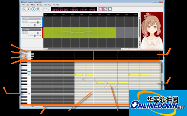Open the ヘルプ (Help) menu
Image resolution: width=187 pixels, height=116 pixels.
coord(56,4)
